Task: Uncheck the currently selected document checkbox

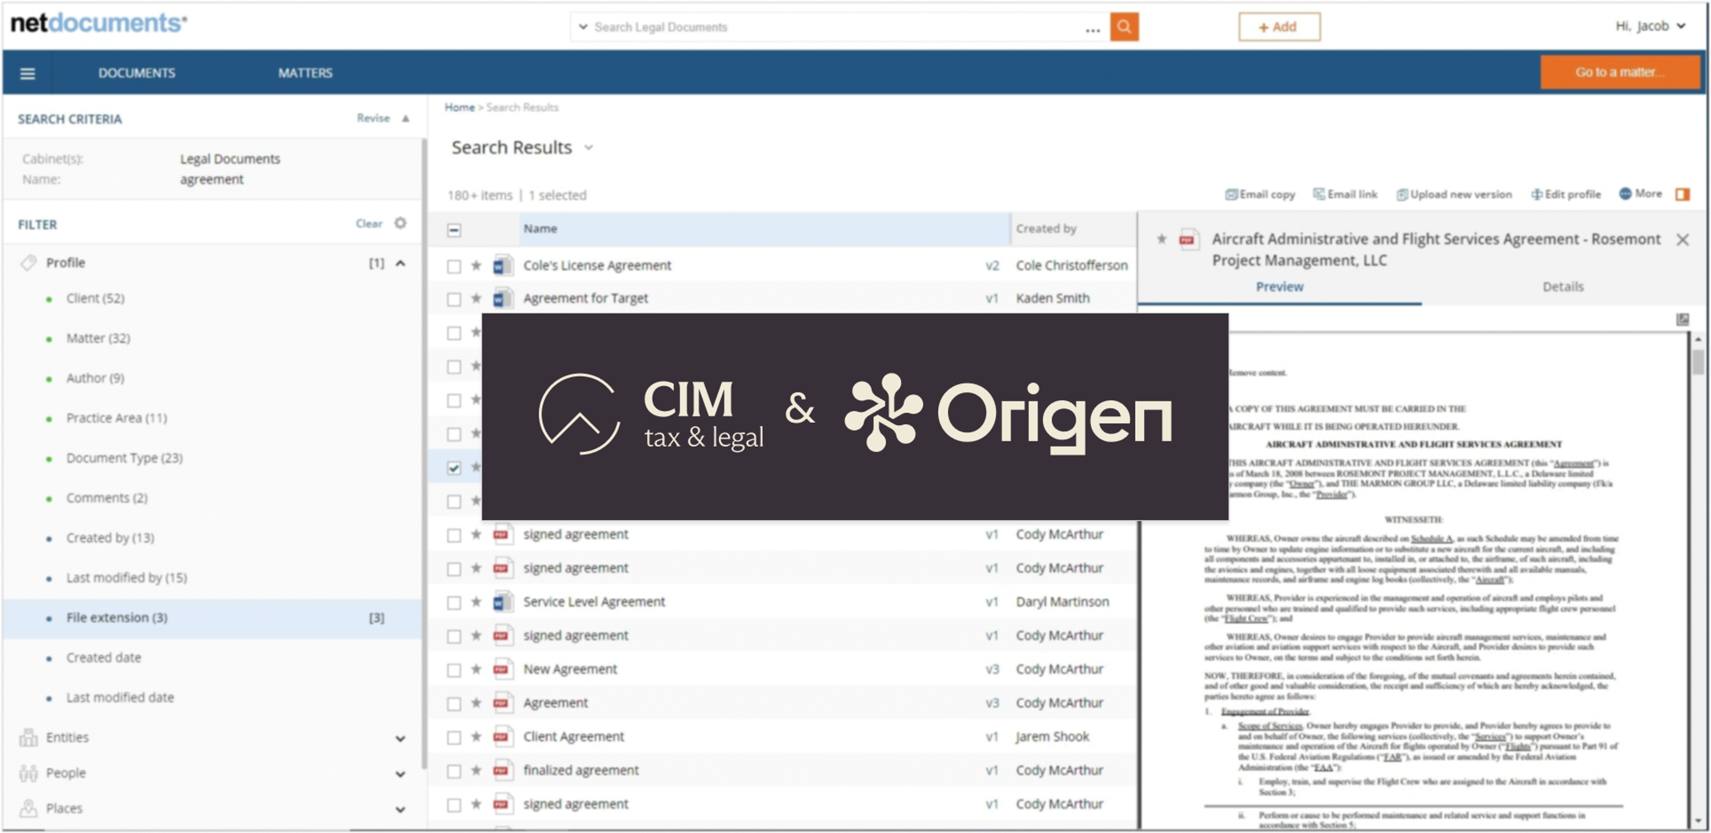Action: point(454,468)
